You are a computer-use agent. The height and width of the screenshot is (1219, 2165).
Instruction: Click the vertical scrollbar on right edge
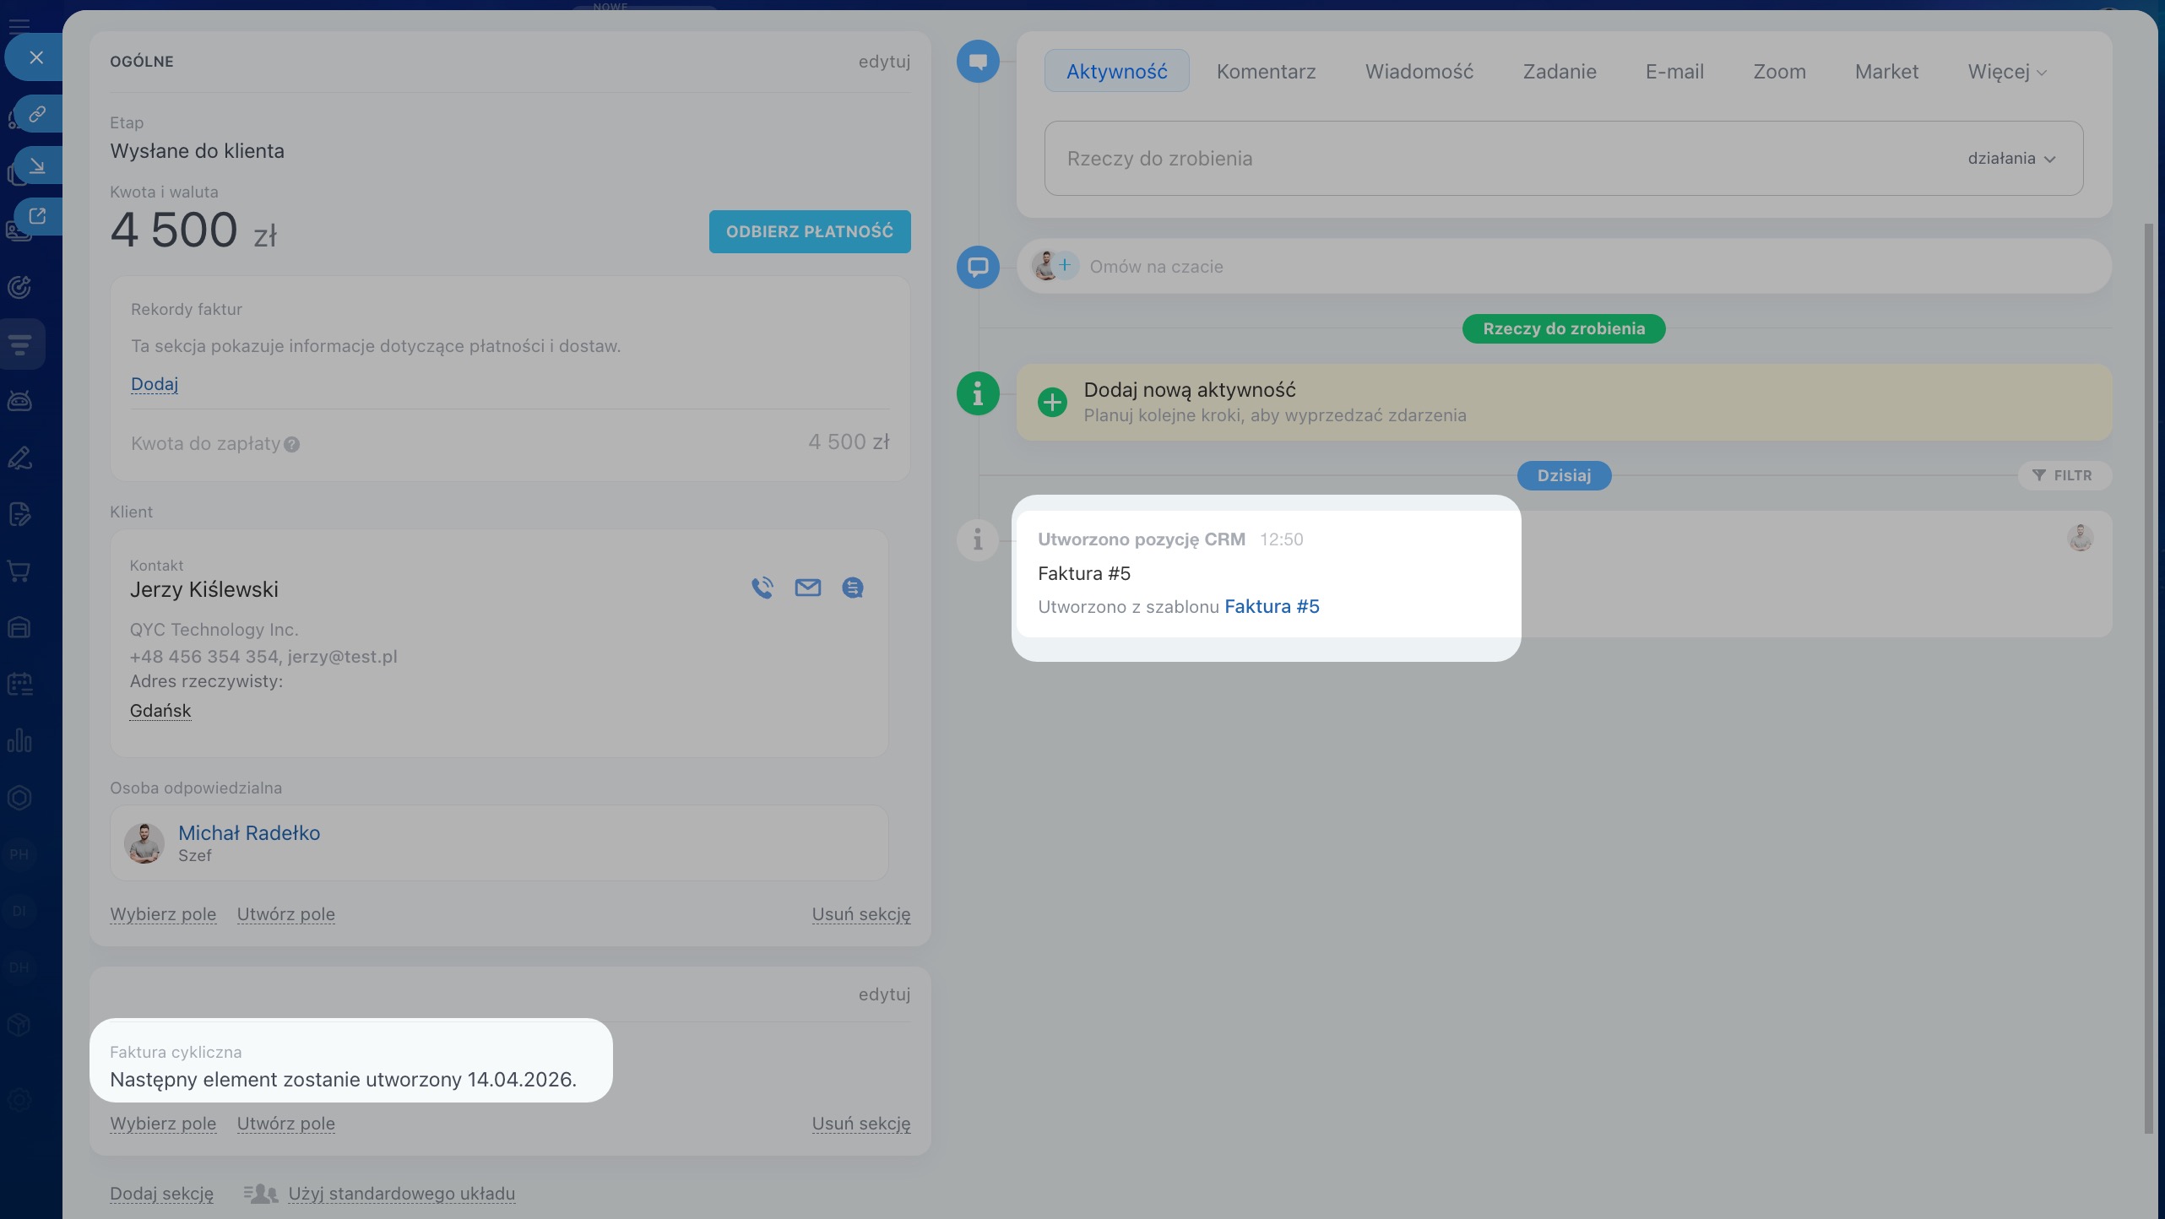[2150, 675]
